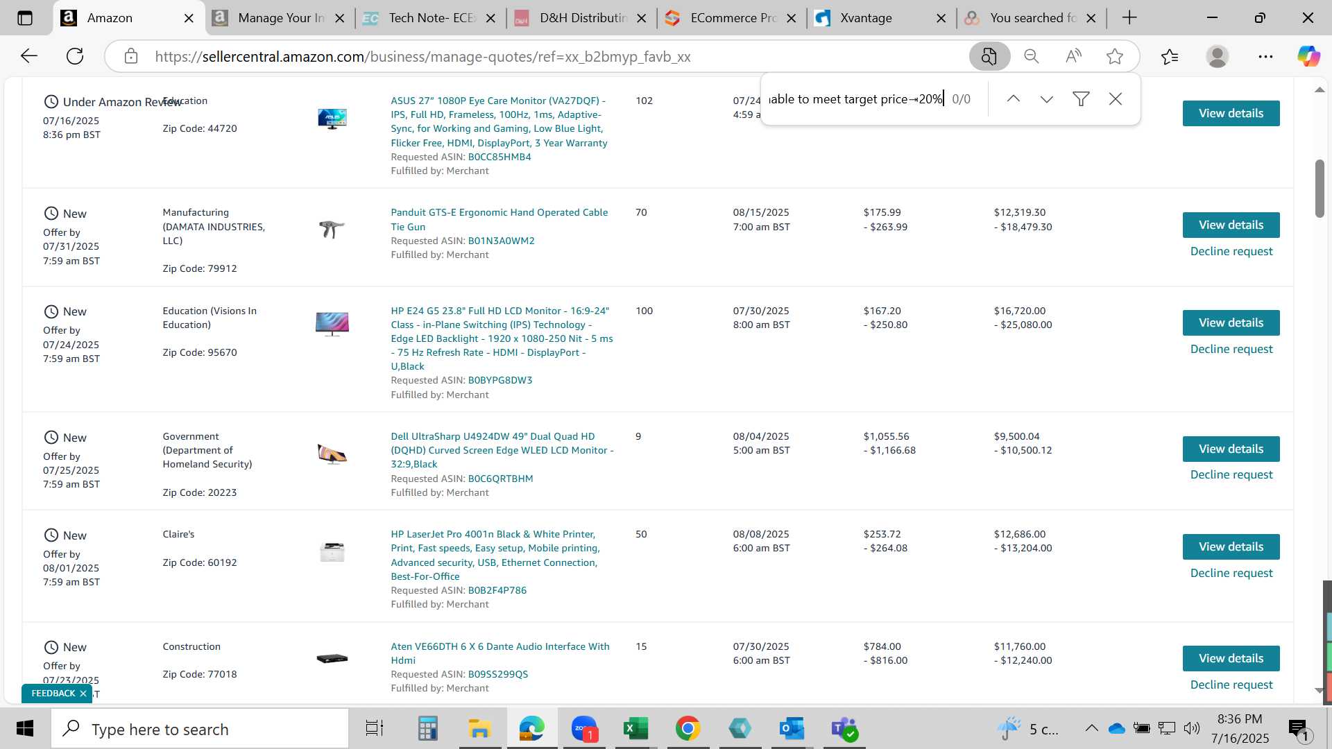View details for Aten VE66DTH quote
1332x749 pixels.
pyautogui.click(x=1231, y=658)
